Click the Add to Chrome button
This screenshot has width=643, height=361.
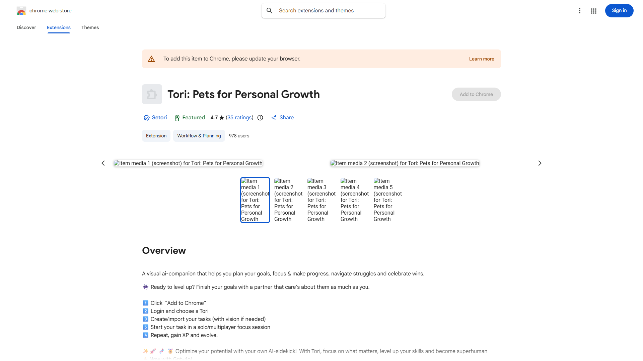[x=476, y=94]
